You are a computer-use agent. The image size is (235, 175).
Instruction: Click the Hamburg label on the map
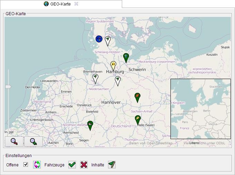coord(115,72)
